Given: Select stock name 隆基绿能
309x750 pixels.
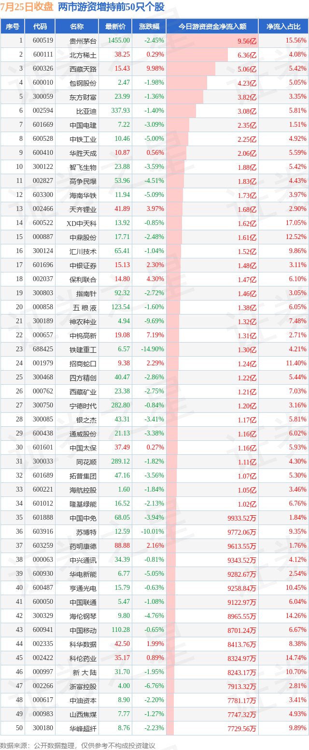Looking at the screenshot, I should click(83, 504).
